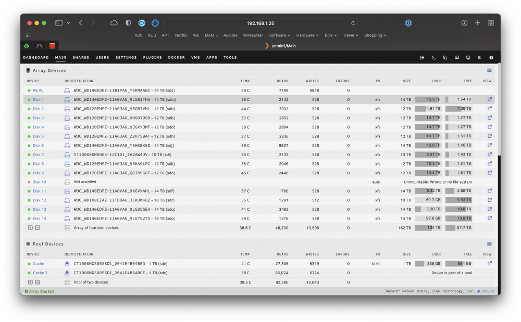Spin down pool with down arrow icon
Viewport: 521px width, 322px height.
point(30,282)
